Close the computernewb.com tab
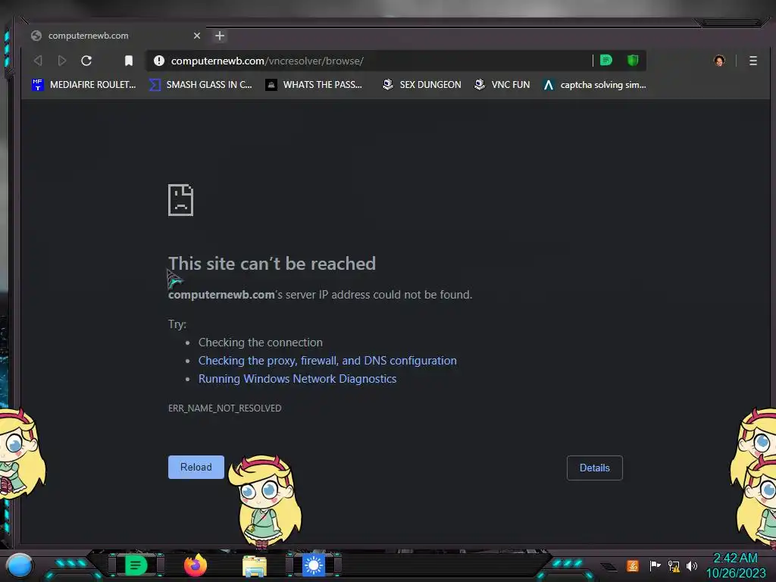The width and height of the screenshot is (776, 582). (x=197, y=36)
